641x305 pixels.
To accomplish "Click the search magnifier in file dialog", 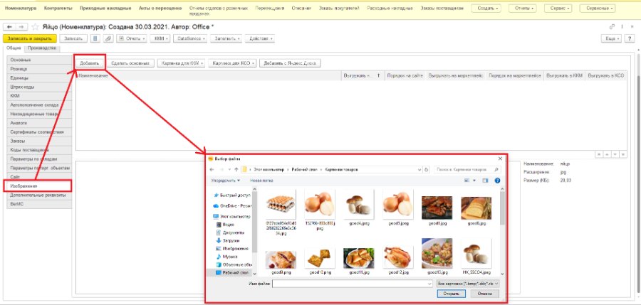I will [496, 169].
